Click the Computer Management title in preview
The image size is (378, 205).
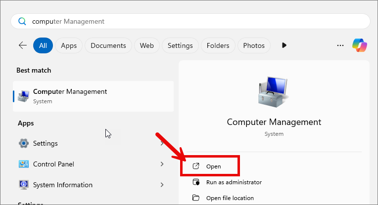tap(274, 122)
